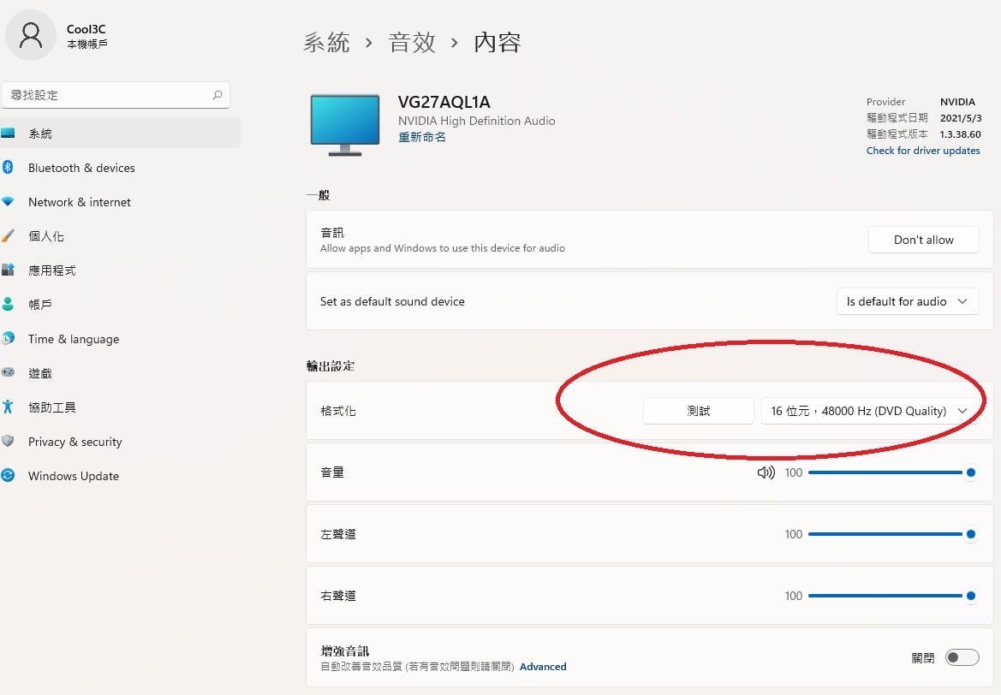
Task: Go to 個人化 settings
Action: [x=120, y=236]
